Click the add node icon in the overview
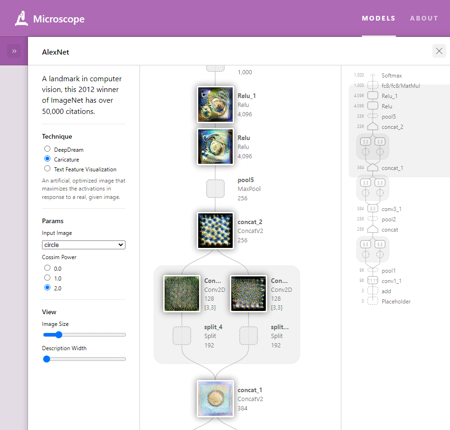The width and height of the screenshot is (450, 430). point(373,291)
